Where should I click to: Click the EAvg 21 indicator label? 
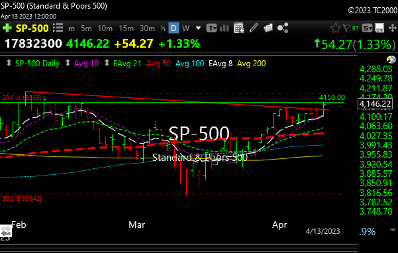click(x=127, y=64)
